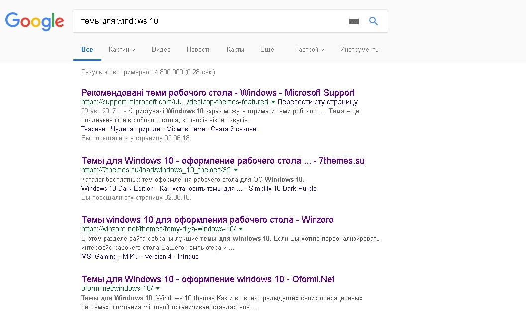This screenshot has height=322, width=526.
Task: Open "Рекомендовані теми робочого стола" Microsoft Support result
Action: point(217,93)
